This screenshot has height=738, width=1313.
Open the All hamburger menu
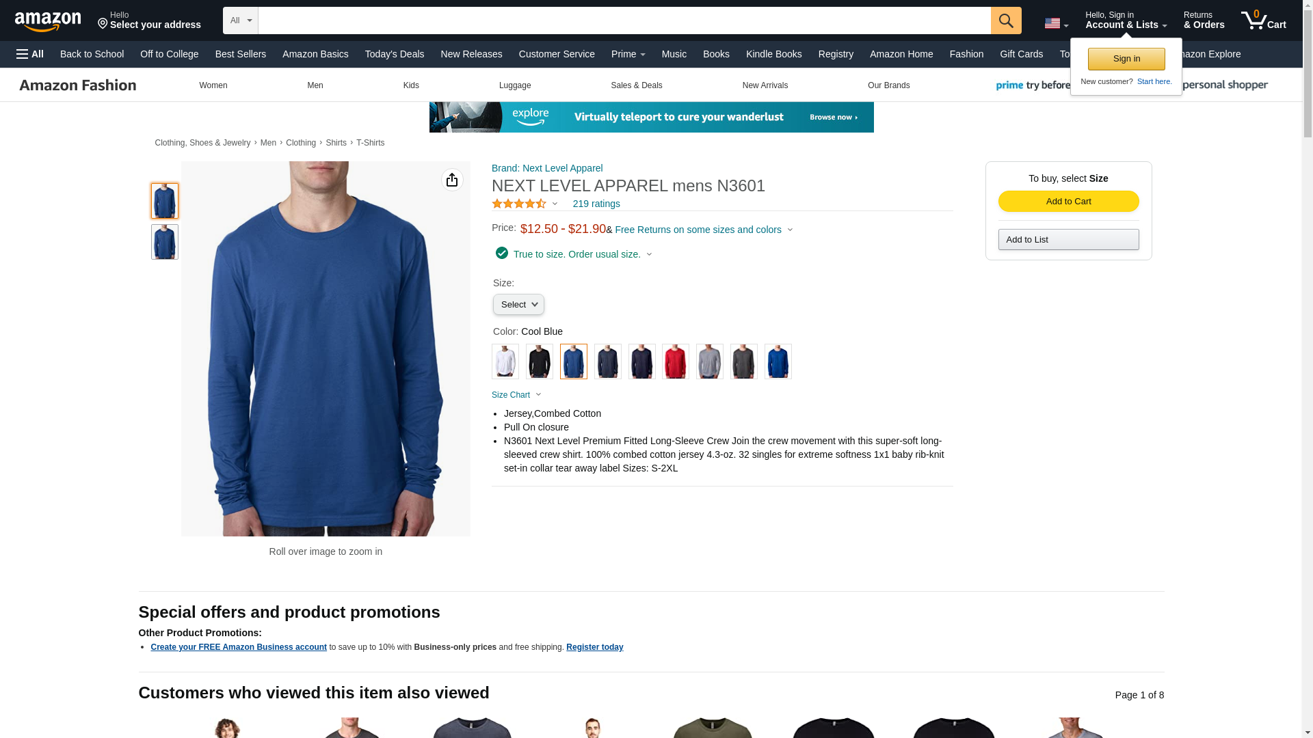(30, 54)
